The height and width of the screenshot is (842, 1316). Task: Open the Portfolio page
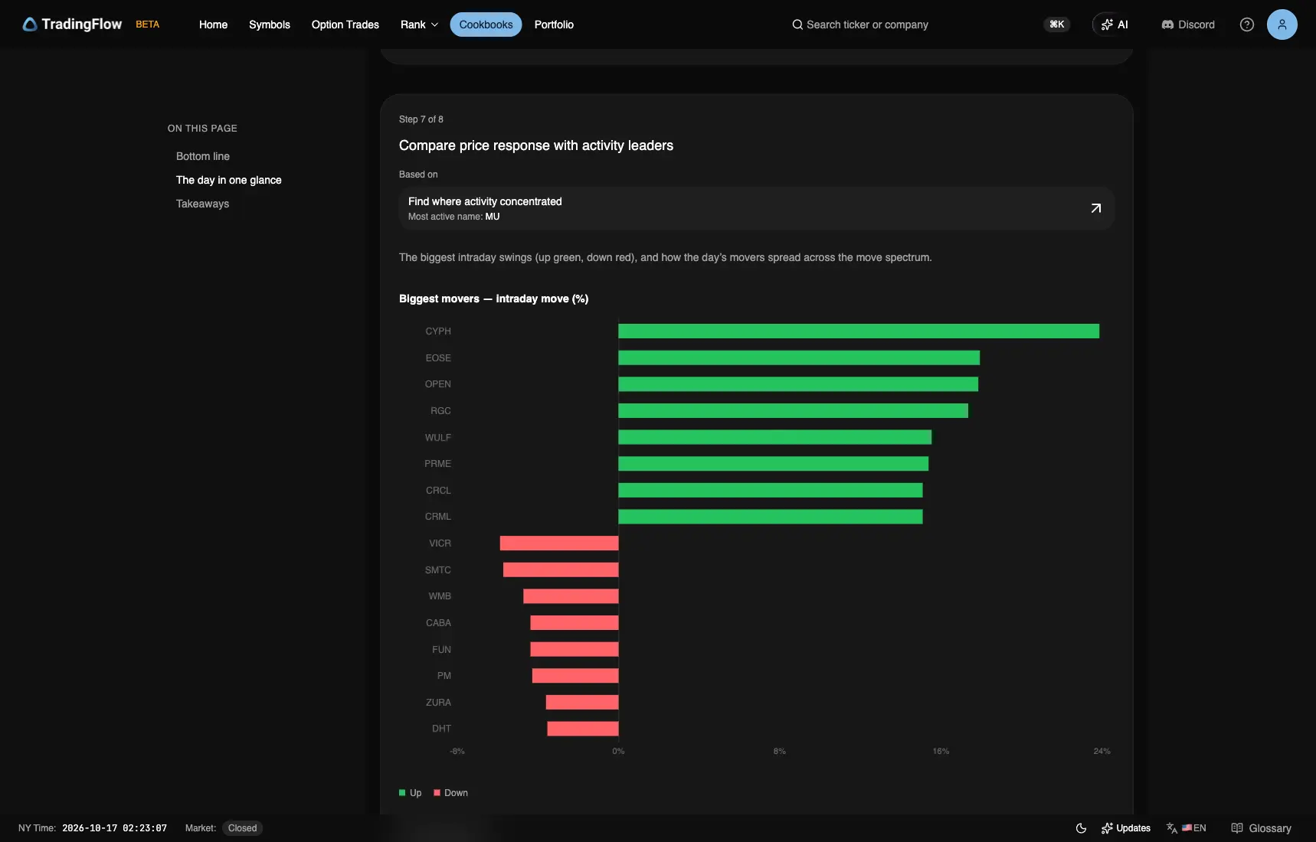coord(554,24)
